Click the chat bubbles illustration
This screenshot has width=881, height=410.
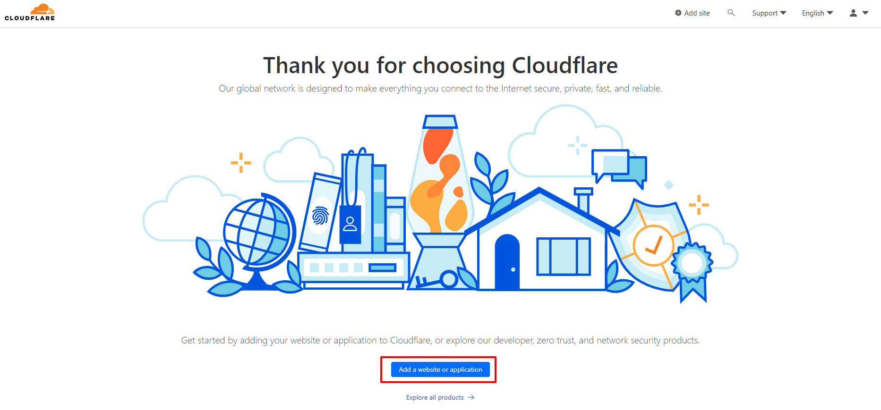coord(619,167)
